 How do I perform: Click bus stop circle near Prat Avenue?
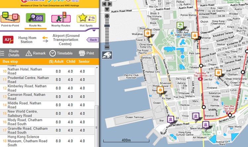[243, 72]
